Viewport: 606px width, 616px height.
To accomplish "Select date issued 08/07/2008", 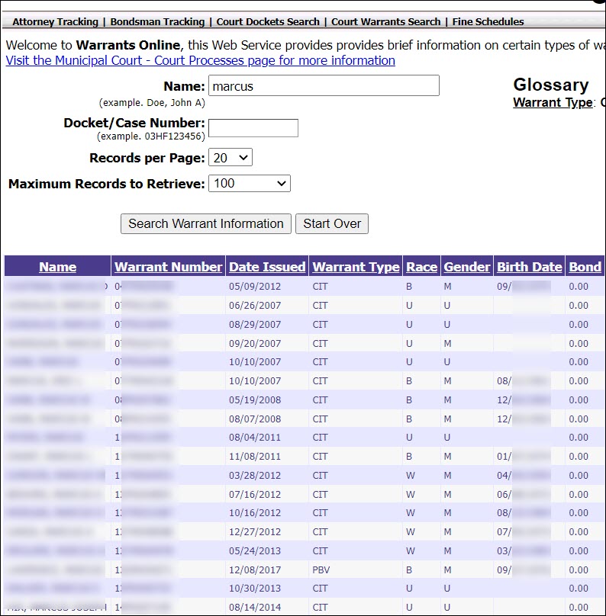I will tap(255, 419).
